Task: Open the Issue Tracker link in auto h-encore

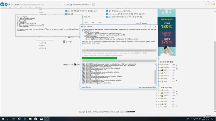Action: pyautogui.click(x=86, y=87)
